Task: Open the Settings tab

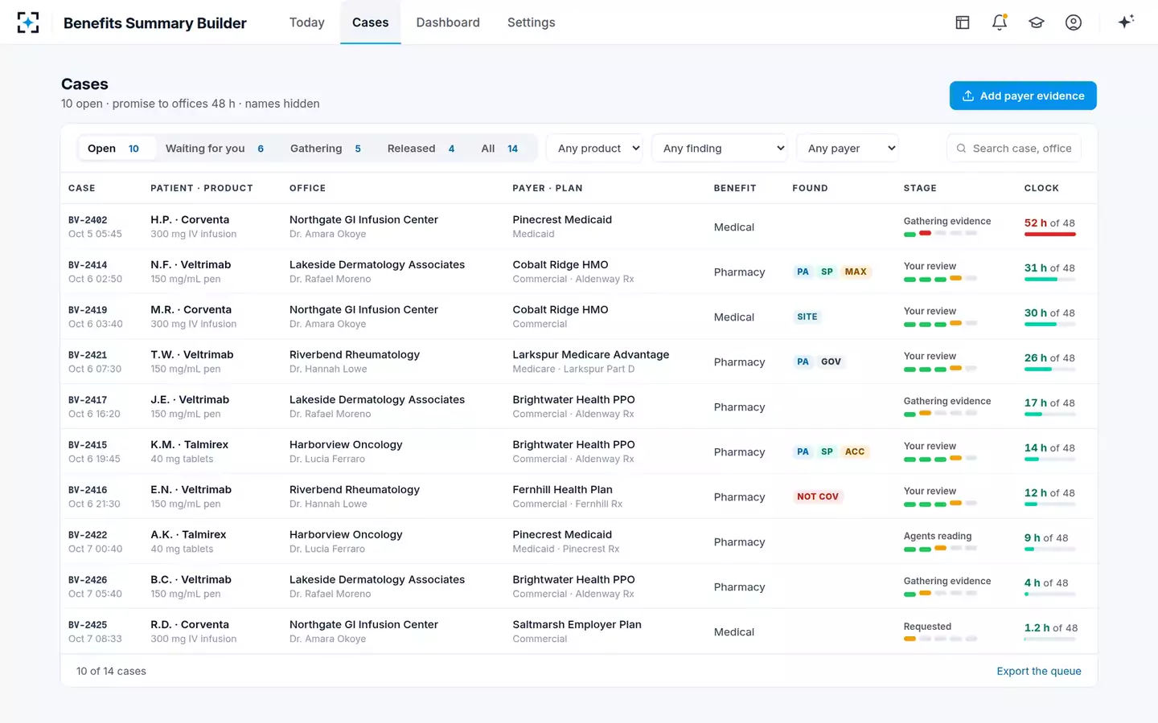Action: [x=532, y=22]
